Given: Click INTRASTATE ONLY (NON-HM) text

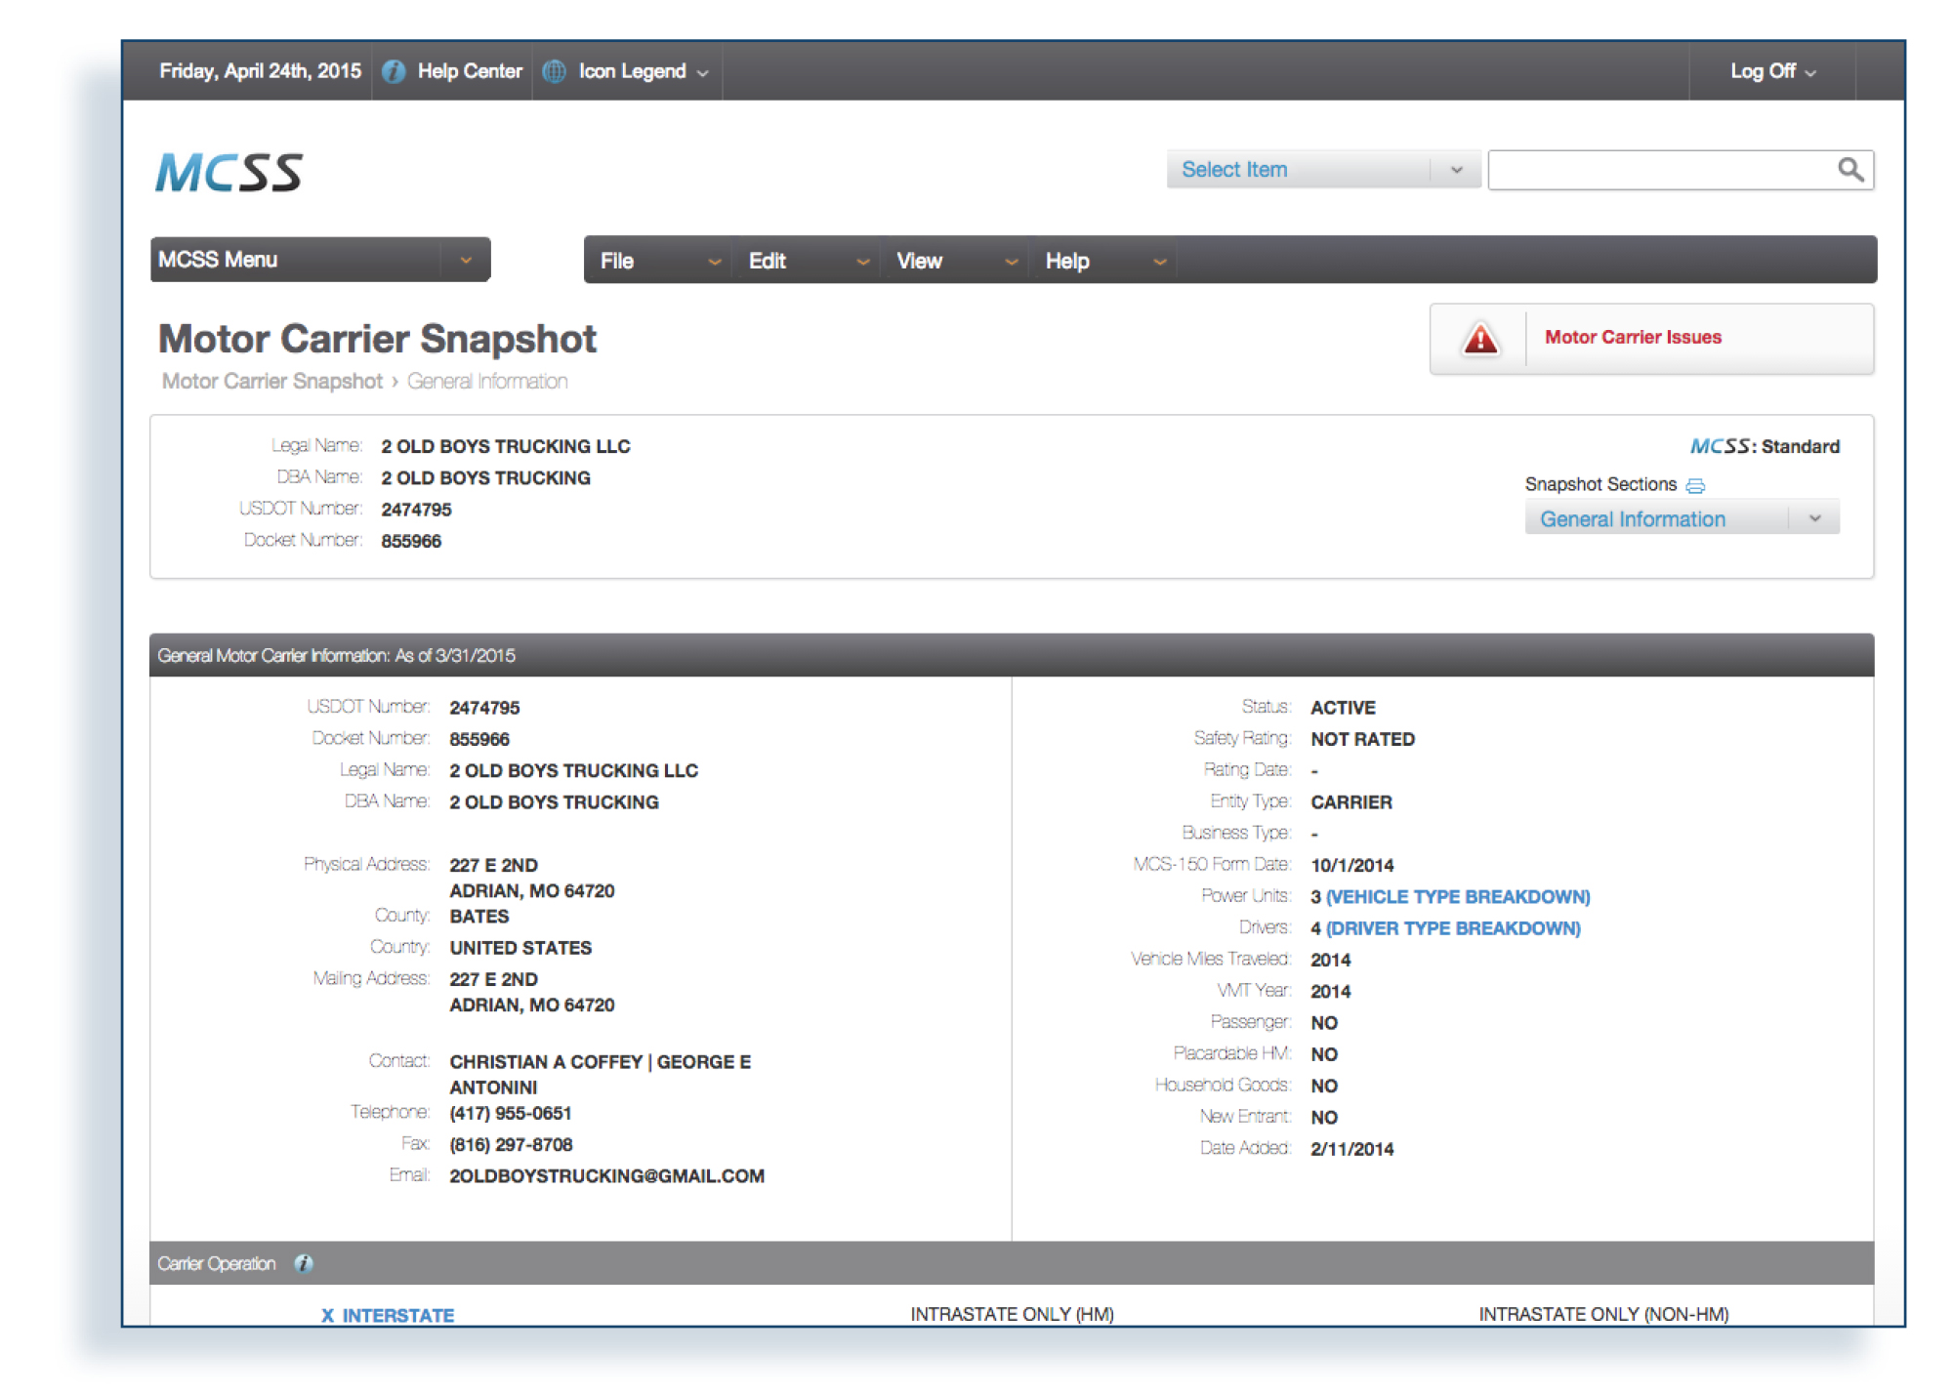Looking at the screenshot, I should tap(1603, 1314).
